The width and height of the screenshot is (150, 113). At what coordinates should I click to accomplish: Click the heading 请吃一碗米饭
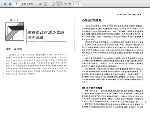[14, 49]
